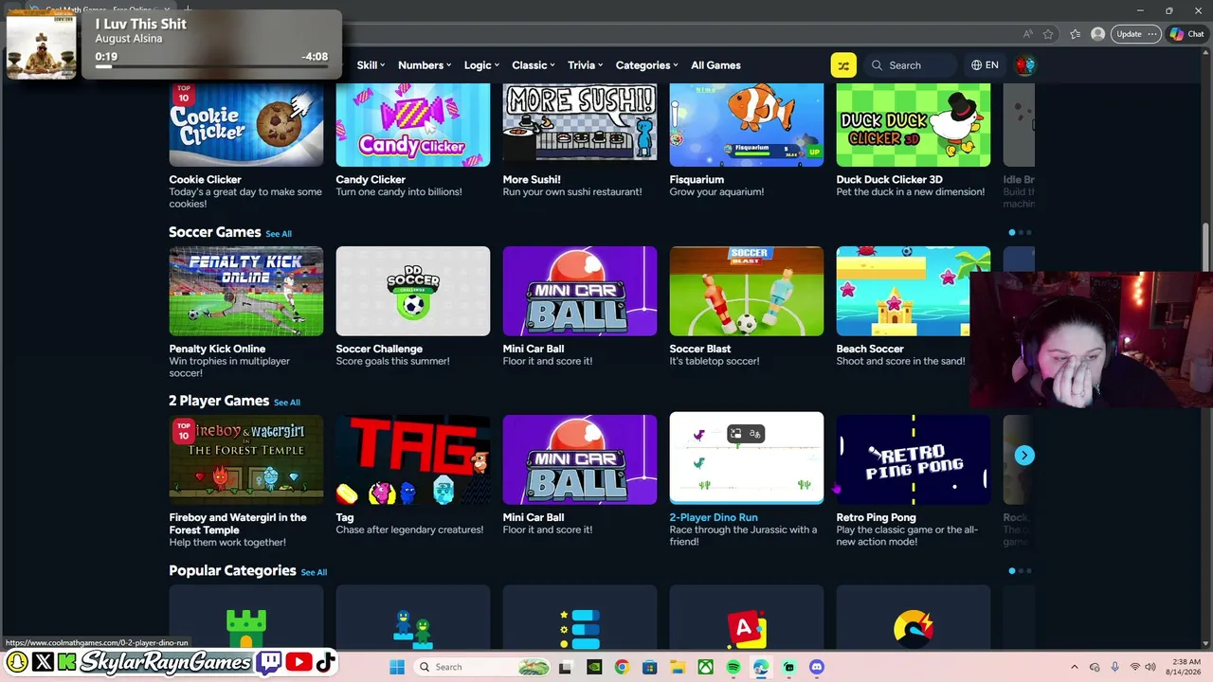Open the green castle category icon
The height and width of the screenshot is (682, 1213).
245,629
